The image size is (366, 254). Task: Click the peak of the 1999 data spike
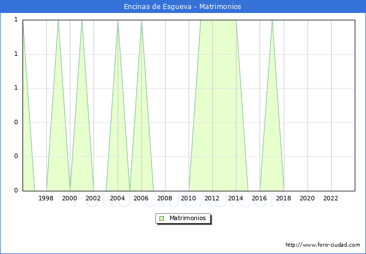pos(58,21)
